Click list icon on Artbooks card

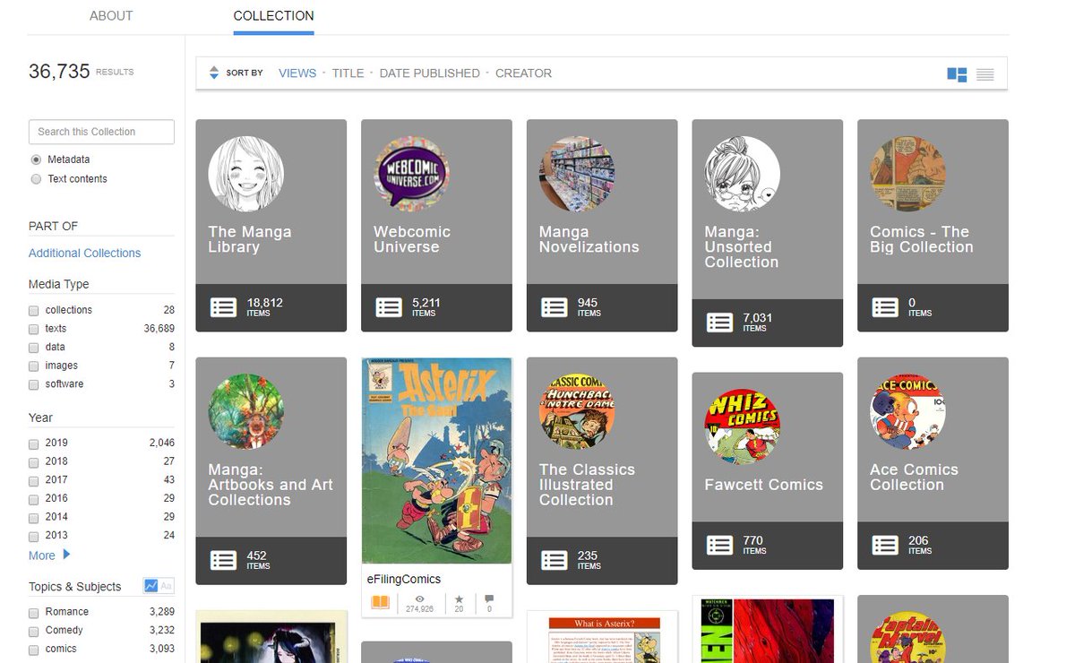[224, 560]
